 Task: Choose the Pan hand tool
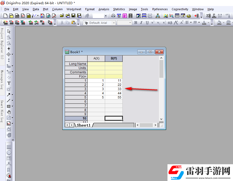[x=9, y=112]
